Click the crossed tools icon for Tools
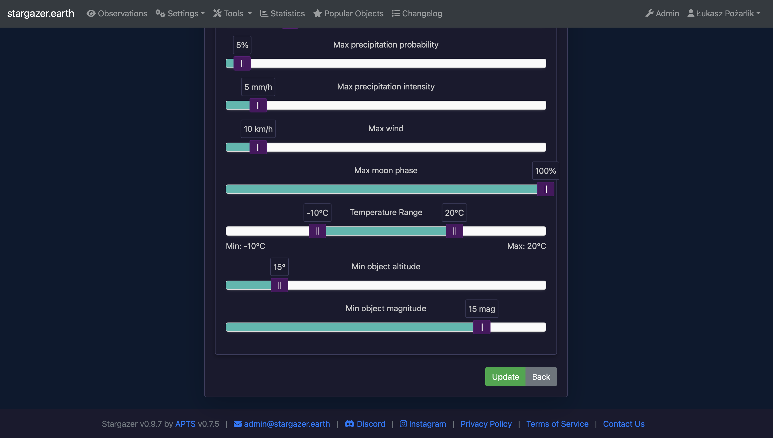 pyautogui.click(x=217, y=14)
